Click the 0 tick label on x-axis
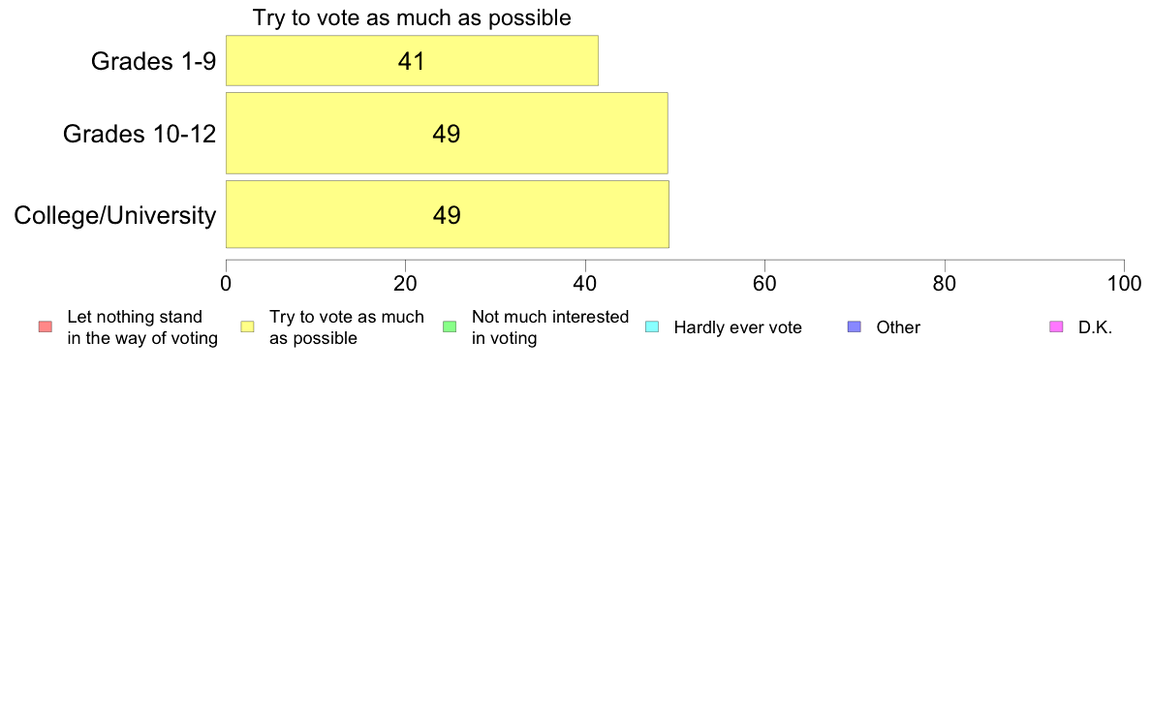Screen dimensions: 1151x713 226,284
